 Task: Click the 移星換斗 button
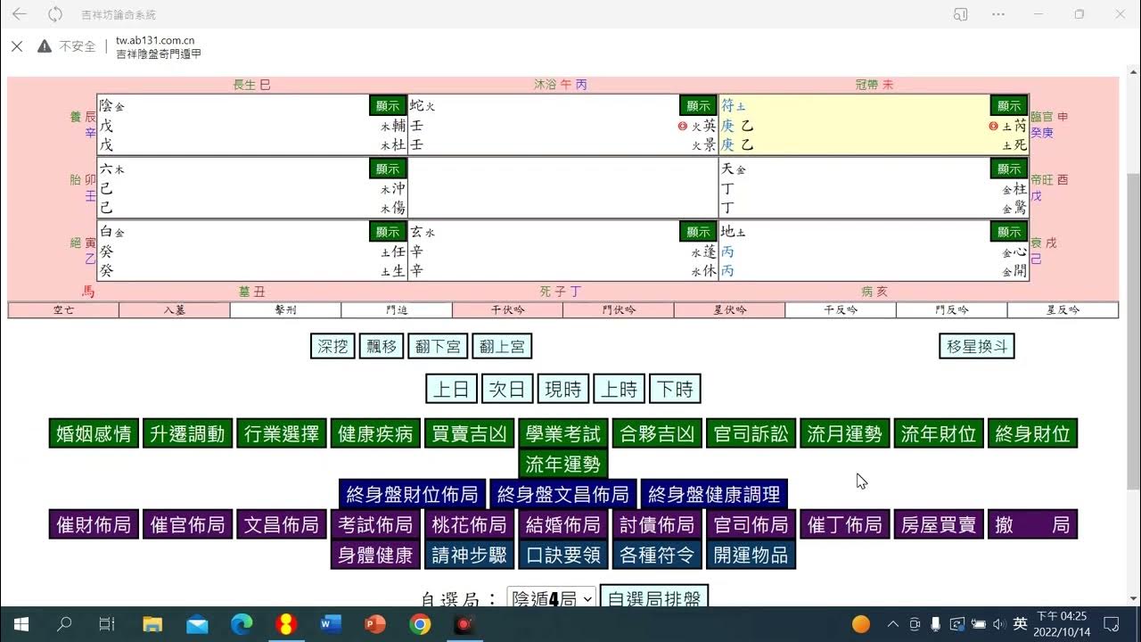tap(977, 346)
